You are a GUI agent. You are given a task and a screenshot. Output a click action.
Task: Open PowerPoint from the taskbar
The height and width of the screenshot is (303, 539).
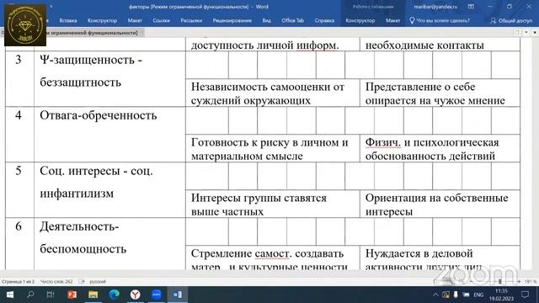[x=72, y=295]
